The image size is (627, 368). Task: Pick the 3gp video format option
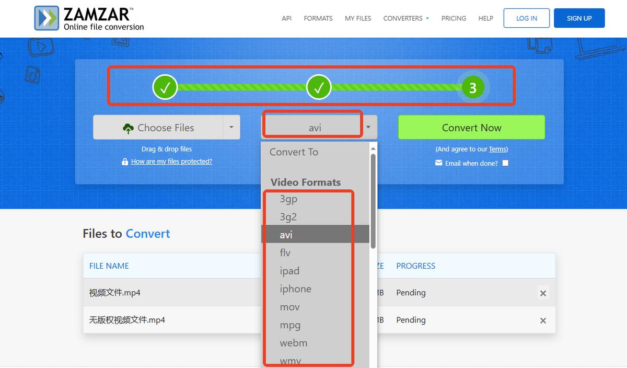288,199
